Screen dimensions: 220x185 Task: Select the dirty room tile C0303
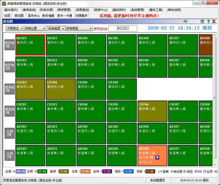(x=30, y=89)
